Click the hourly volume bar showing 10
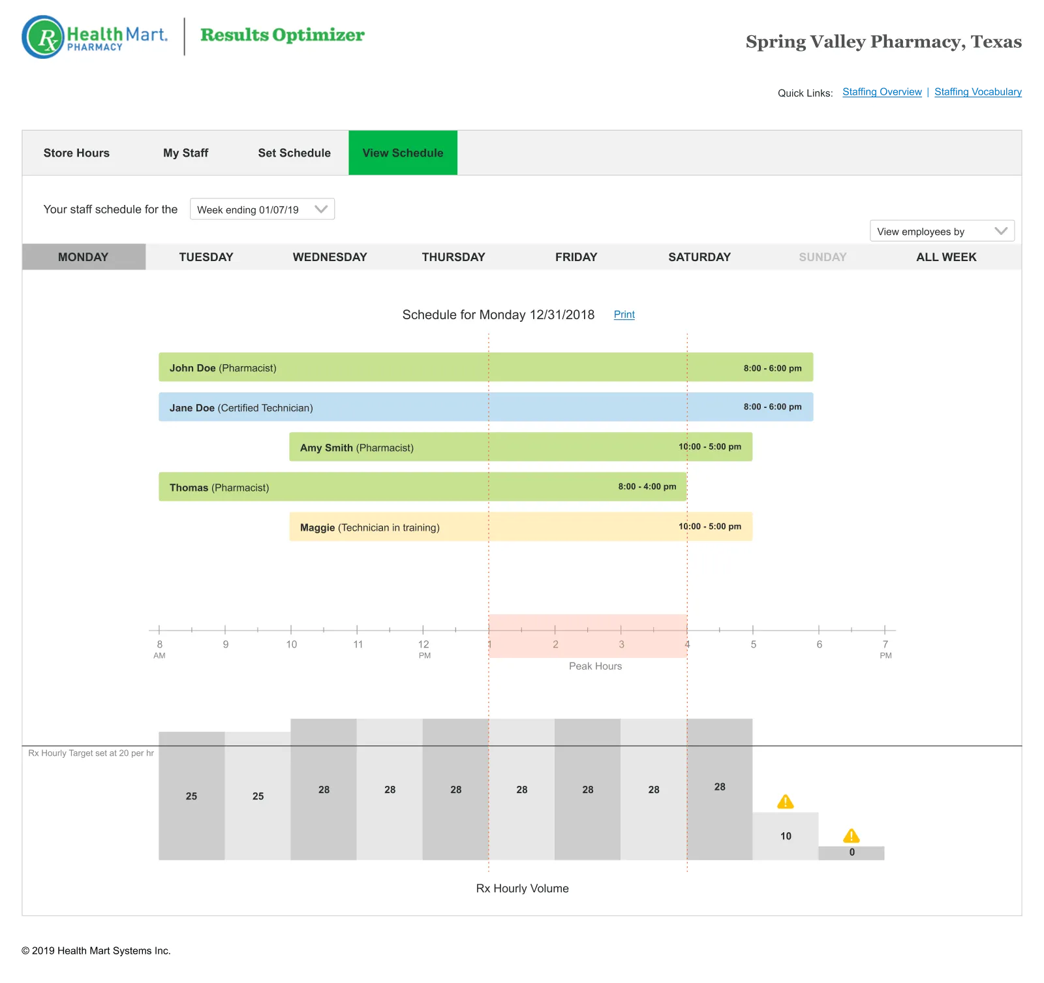1044x983 pixels. [786, 836]
